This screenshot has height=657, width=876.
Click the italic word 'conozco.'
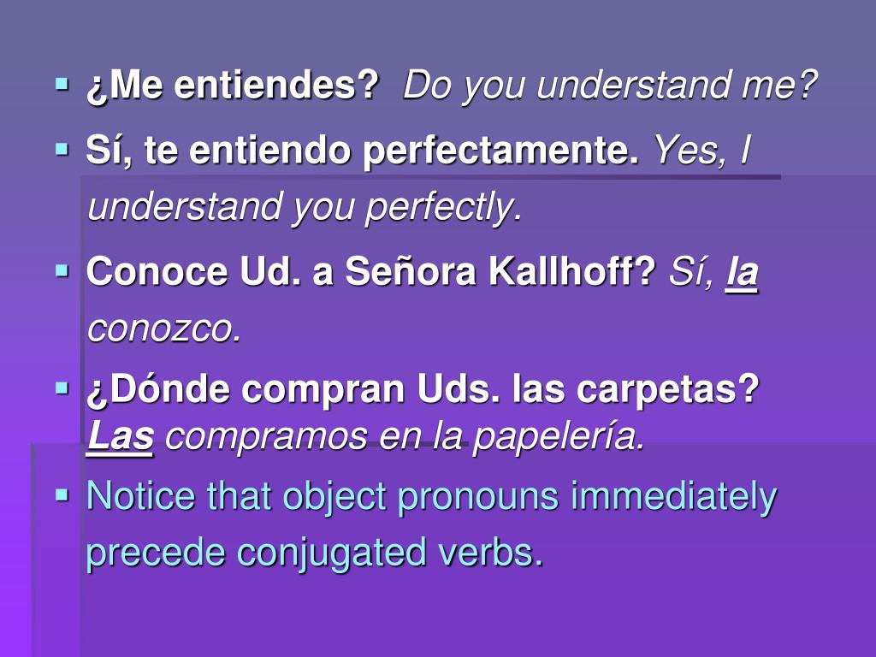(164, 328)
